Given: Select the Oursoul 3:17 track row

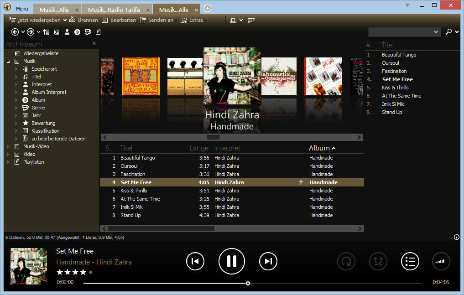Looking at the screenshot, I should [x=232, y=166].
